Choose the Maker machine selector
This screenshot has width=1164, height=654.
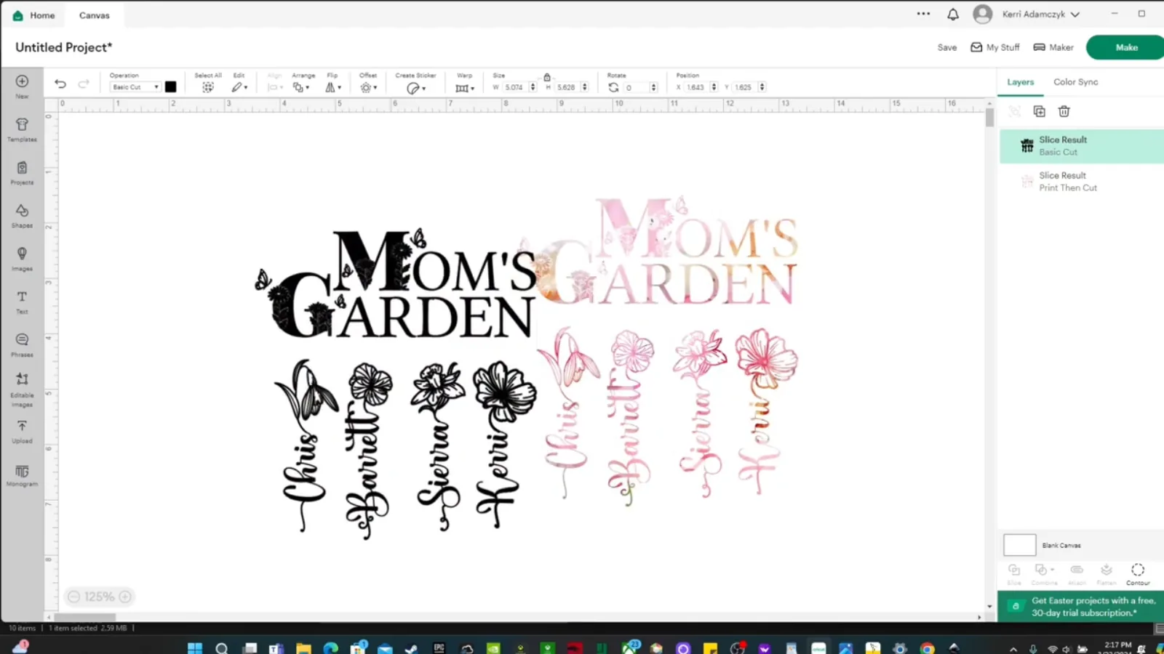pos(1053,47)
